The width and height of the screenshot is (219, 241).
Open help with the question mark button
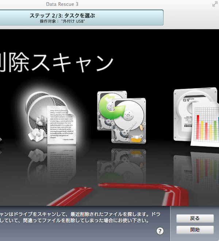pos(160,231)
